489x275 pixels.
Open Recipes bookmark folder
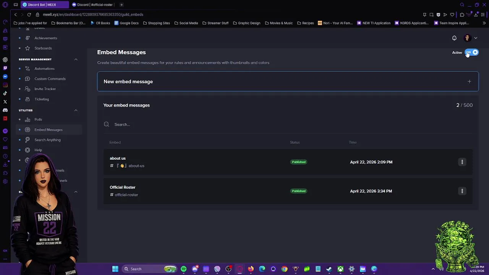(x=305, y=23)
